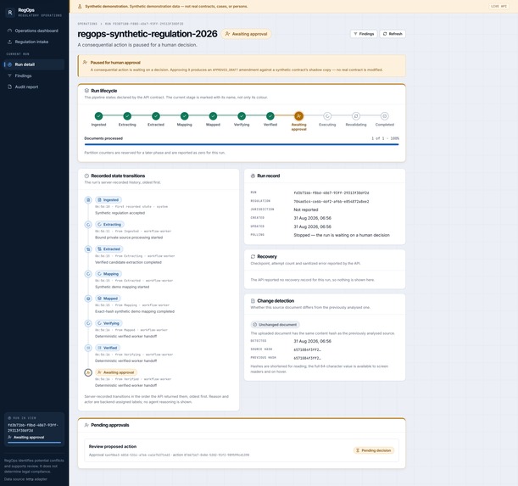
Task: Click the Refresh button
Action: point(393,34)
